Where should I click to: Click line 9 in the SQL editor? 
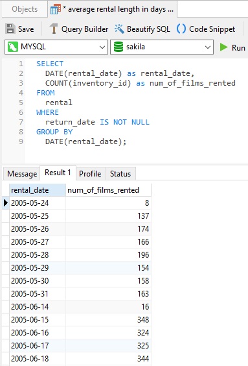click(85, 141)
